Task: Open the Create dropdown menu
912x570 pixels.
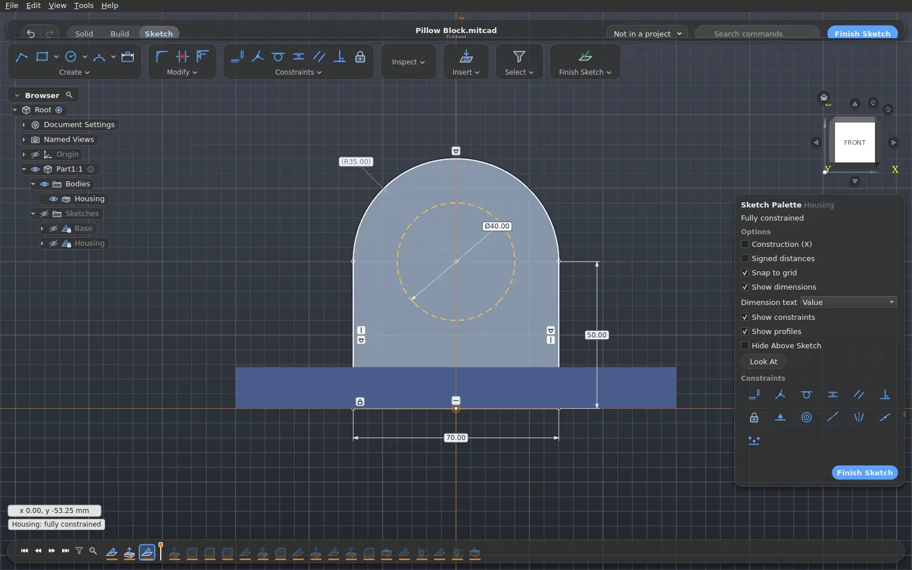Action: [x=74, y=72]
